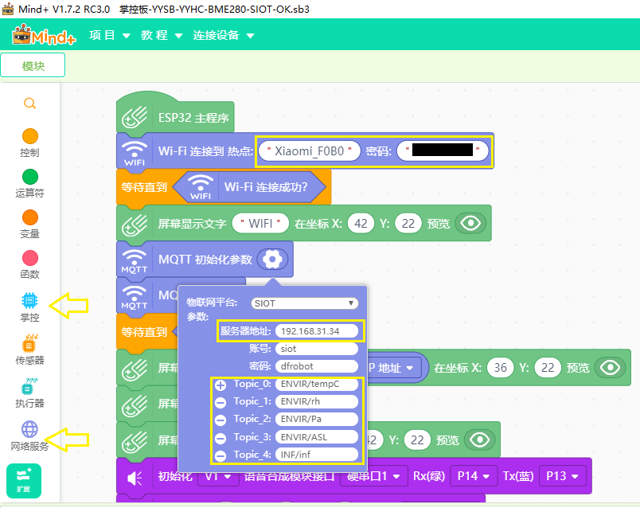Viewport: 640px width, 508px height.
Task: Edit the X coordinate value 42
Action: click(361, 224)
